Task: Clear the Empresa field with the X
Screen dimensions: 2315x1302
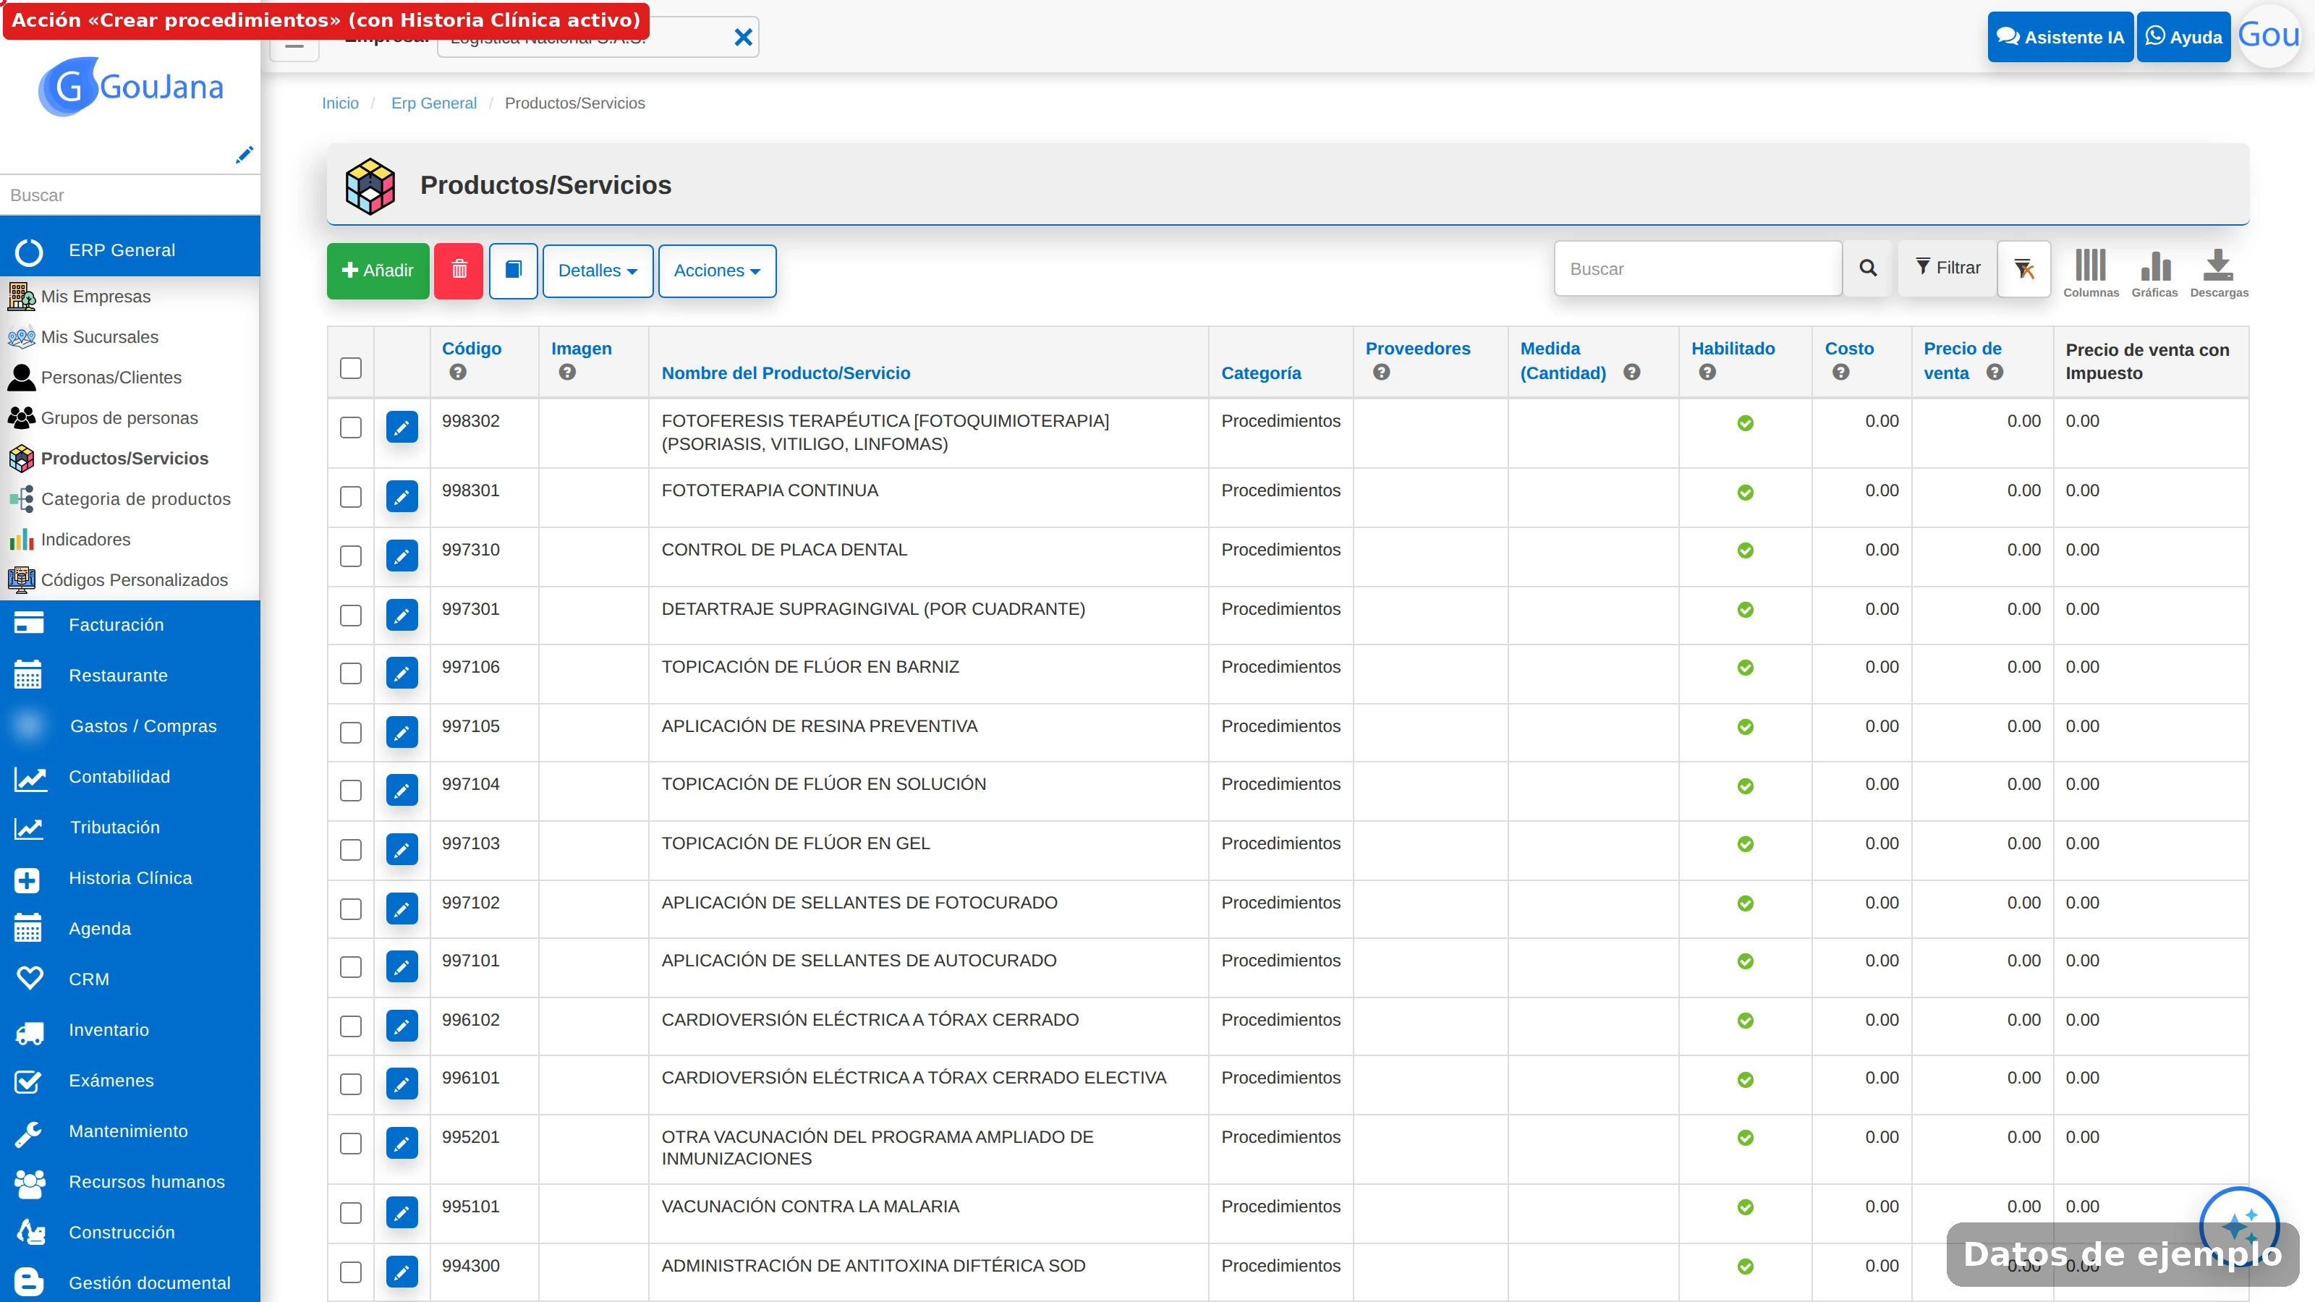Action: click(x=743, y=37)
